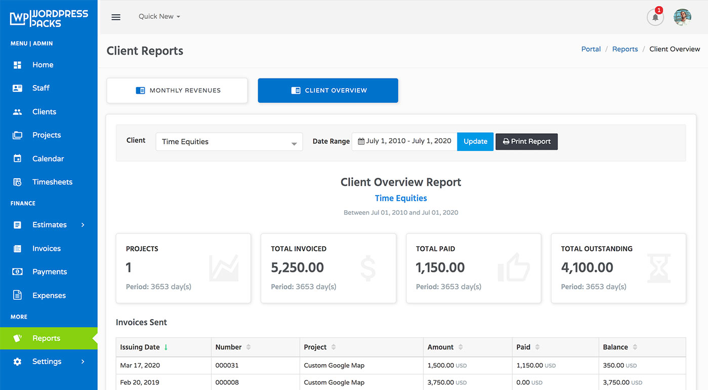The height and width of the screenshot is (390, 708).
Task: Expand the Estimates submenu
Action: coord(50,224)
